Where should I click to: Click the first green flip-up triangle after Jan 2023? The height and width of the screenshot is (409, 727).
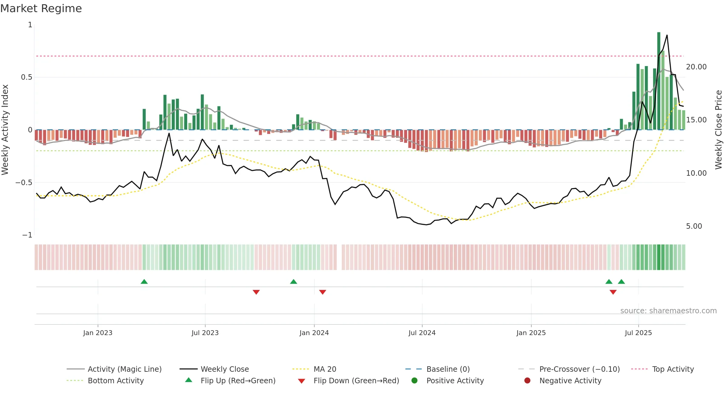(144, 282)
